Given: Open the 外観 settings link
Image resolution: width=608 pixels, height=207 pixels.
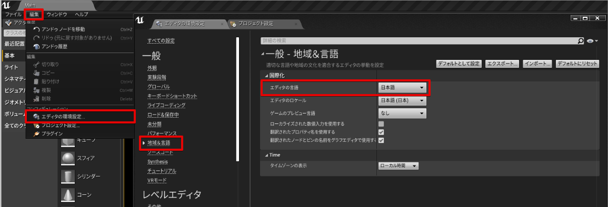Looking at the screenshot, I should coord(152,68).
